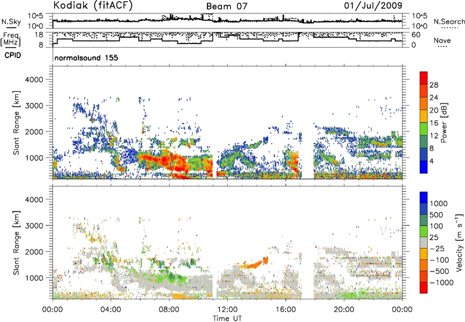Click the '28' power colorbar tick
The image size is (465, 322).
tap(434, 85)
